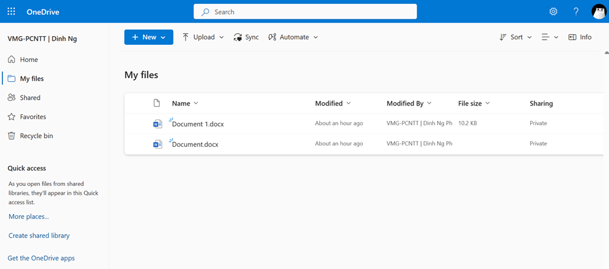Click the search magnifier icon
The width and height of the screenshot is (609, 269).
tap(205, 12)
